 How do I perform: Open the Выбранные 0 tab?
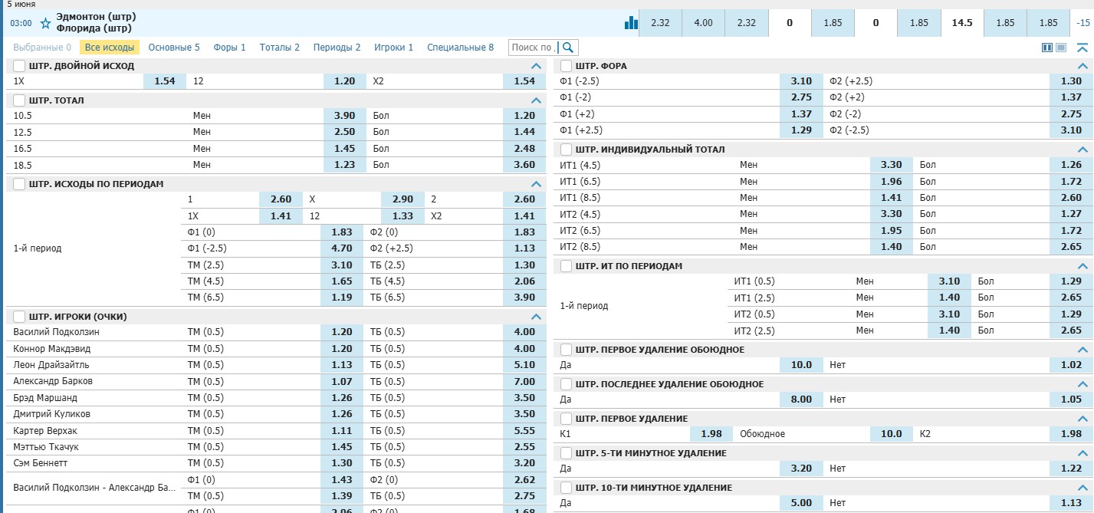tap(42, 48)
